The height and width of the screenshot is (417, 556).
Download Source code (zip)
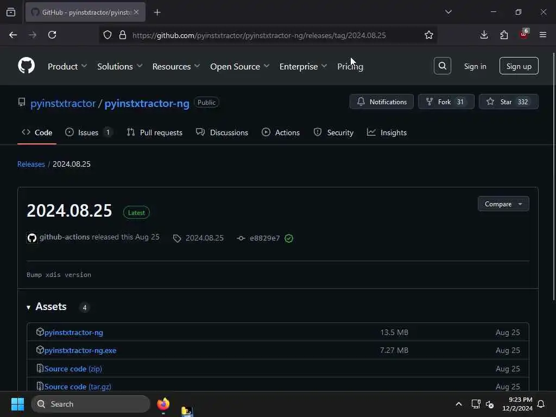pos(73,369)
